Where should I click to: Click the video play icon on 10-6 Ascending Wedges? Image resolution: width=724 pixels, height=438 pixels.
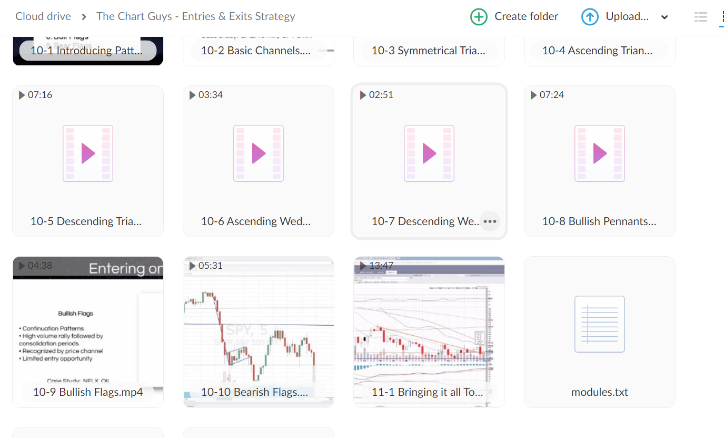(x=258, y=153)
